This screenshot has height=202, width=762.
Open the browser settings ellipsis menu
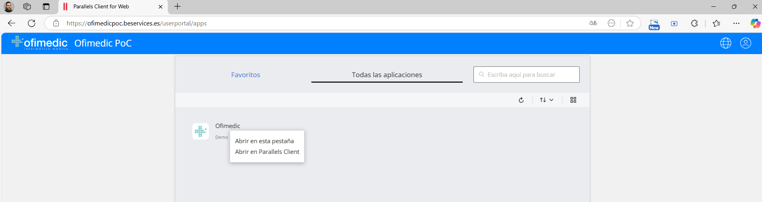click(x=736, y=23)
